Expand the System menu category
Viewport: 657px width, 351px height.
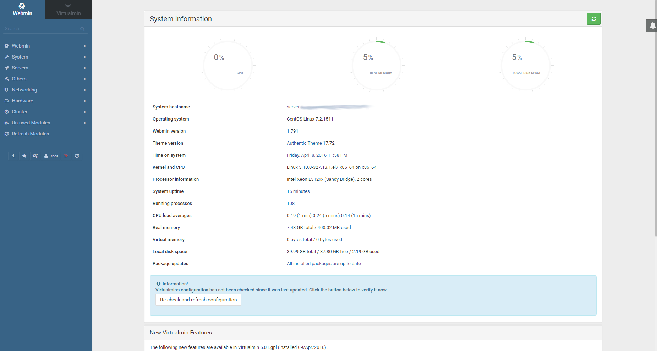tap(20, 57)
